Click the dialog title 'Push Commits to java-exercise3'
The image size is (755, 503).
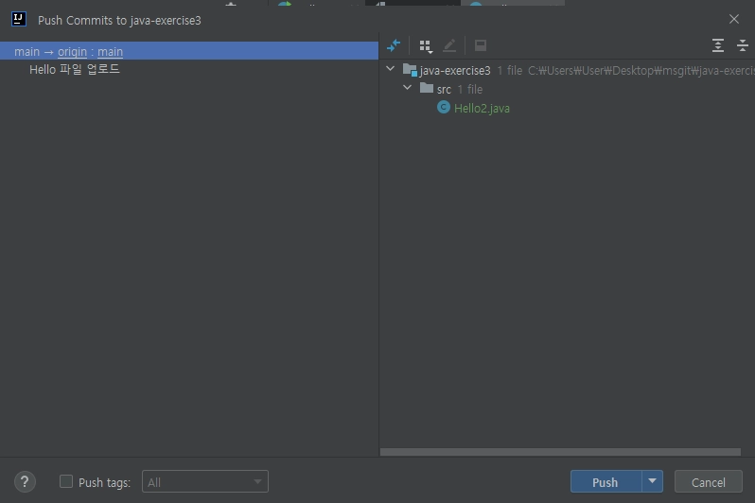click(119, 20)
